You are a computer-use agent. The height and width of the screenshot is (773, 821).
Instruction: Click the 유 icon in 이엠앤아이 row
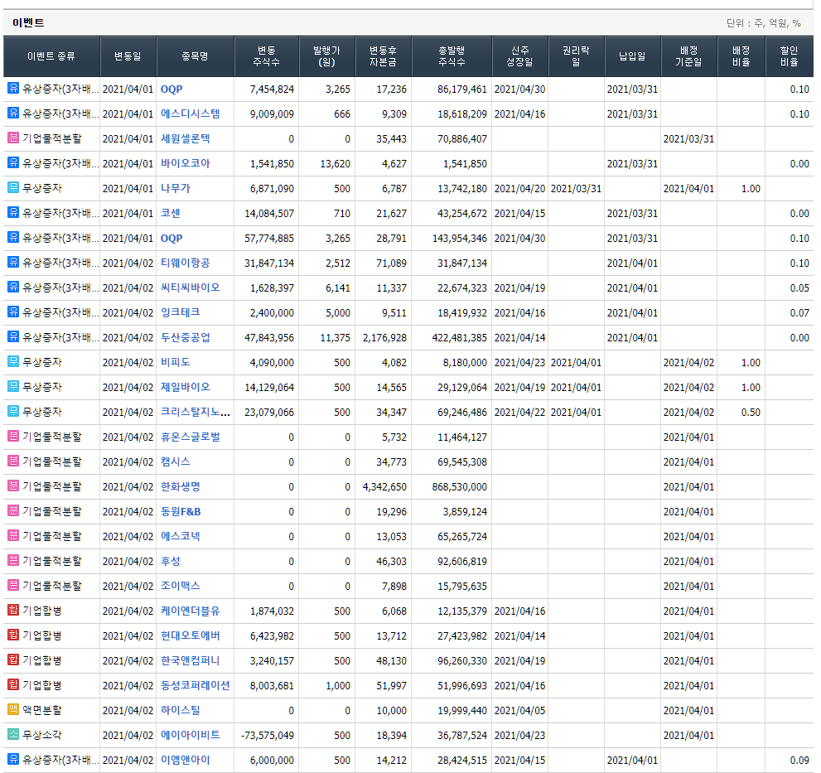tap(13, 760)
